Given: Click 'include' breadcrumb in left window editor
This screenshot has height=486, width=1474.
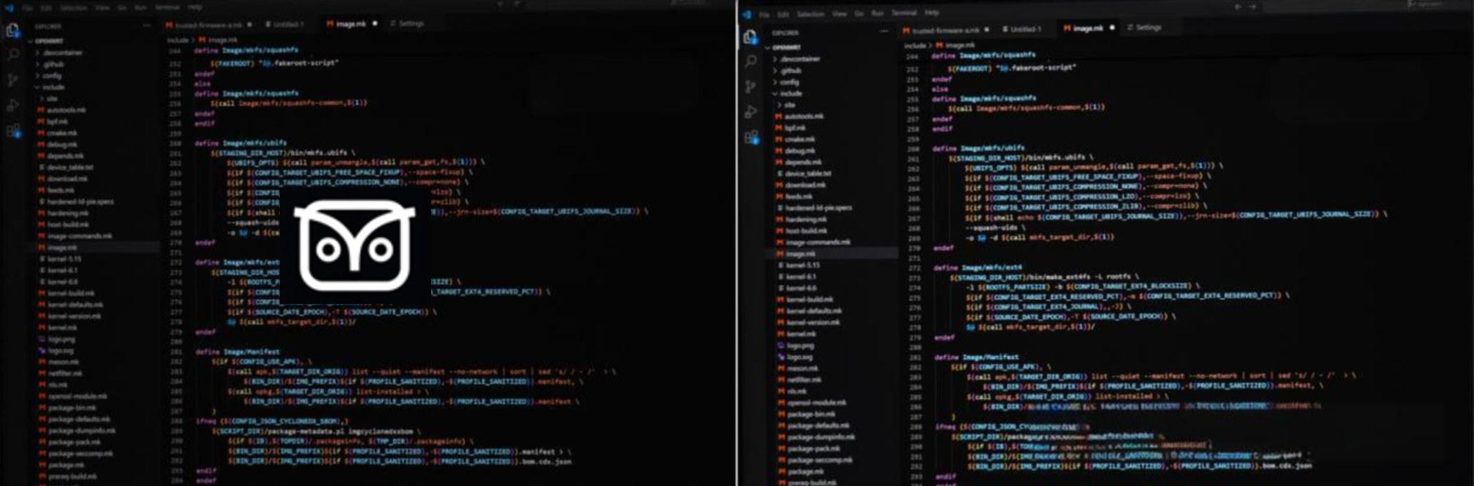Looking at the screenshot, I should [x=177, y=40].
